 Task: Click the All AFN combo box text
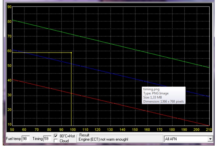(x=186, y=139)
